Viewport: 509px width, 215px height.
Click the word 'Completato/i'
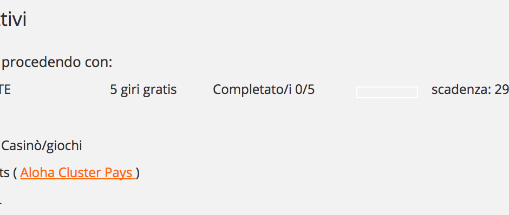click(252, 90)
